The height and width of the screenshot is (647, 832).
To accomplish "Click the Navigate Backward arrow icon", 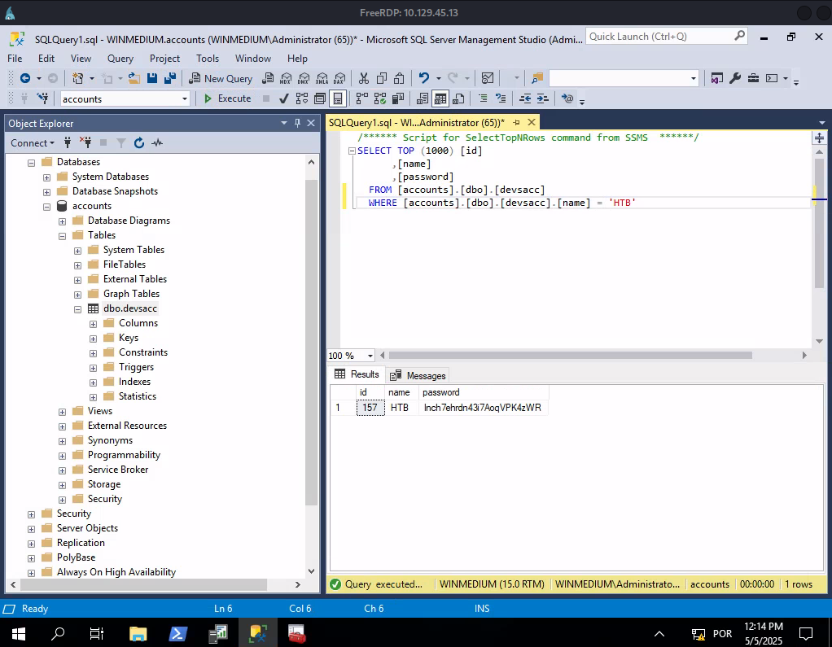I will click(25, 78).
